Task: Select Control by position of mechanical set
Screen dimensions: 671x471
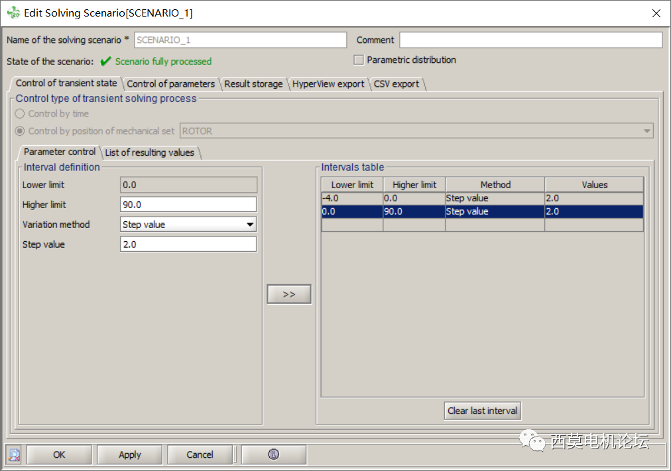Action: 20,131
